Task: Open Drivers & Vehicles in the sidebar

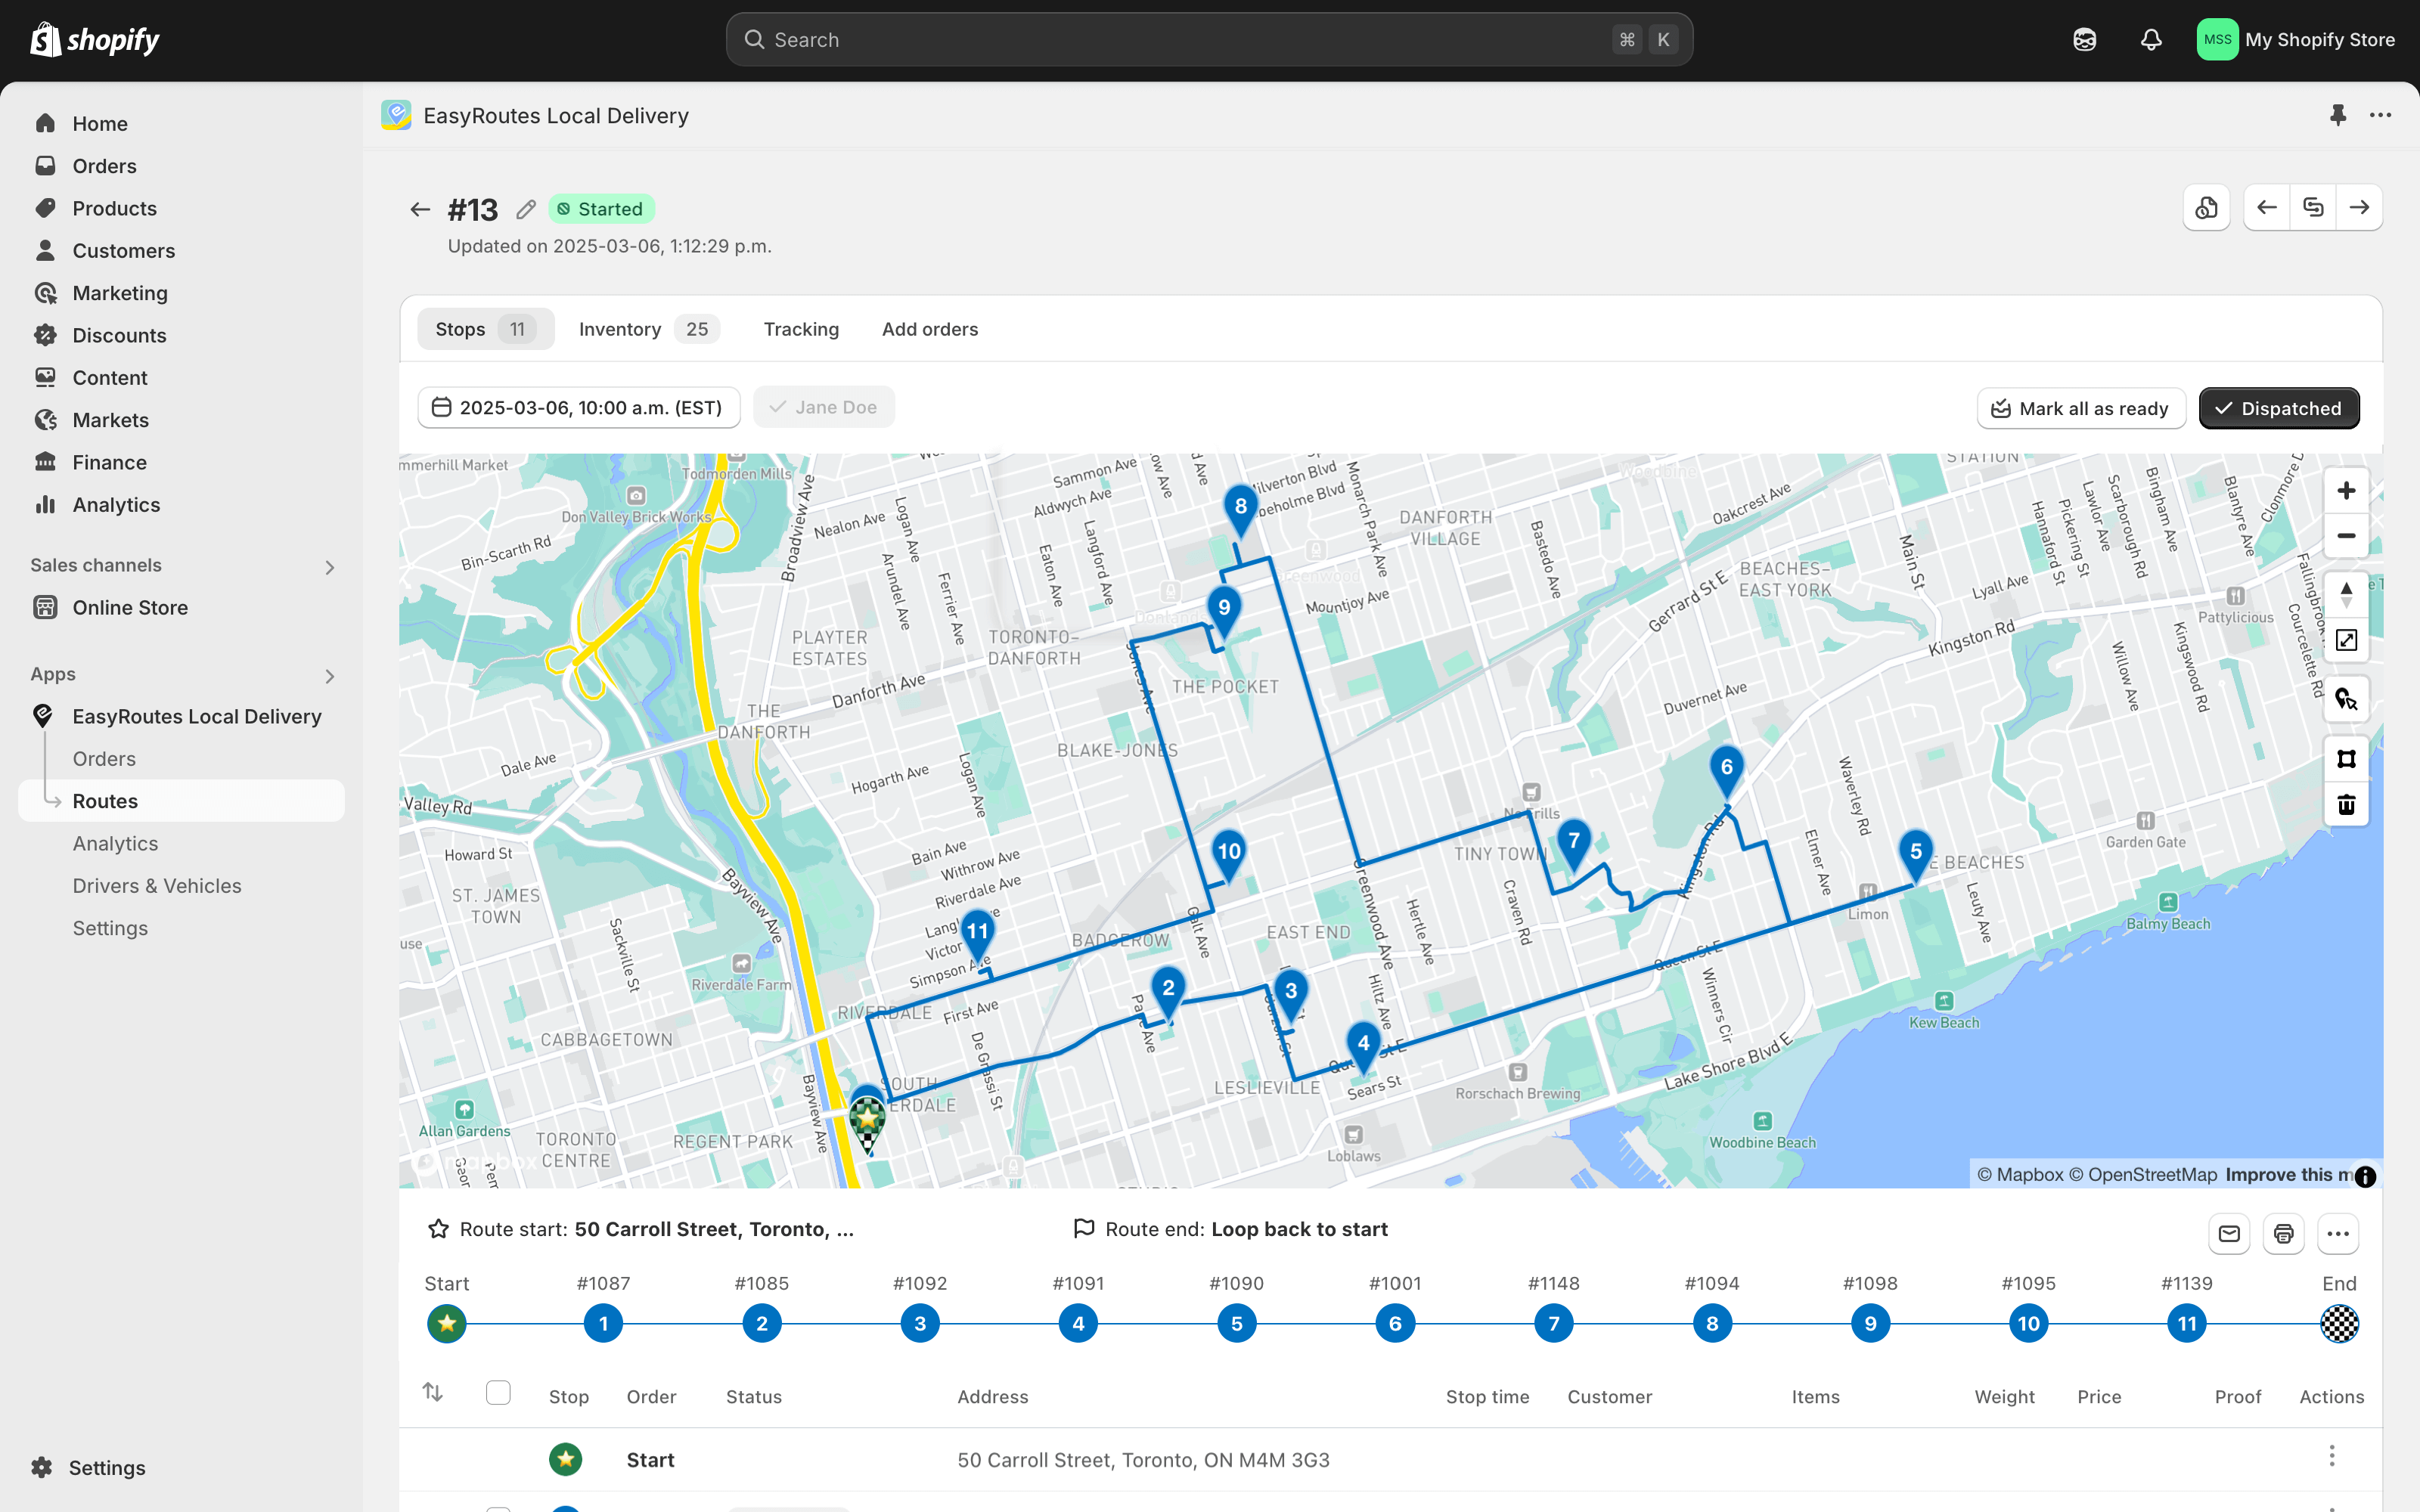Action: 157,886
